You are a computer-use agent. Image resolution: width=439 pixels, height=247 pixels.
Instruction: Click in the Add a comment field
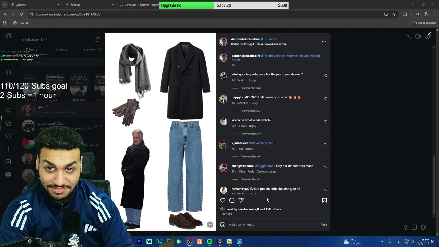(x=273, y=225)
